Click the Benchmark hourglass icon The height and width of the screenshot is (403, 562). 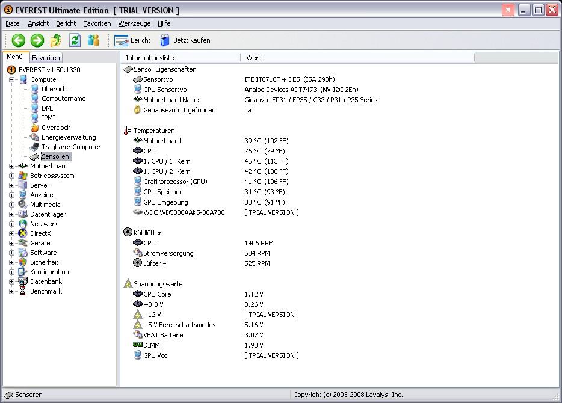(x=23, y=291)
